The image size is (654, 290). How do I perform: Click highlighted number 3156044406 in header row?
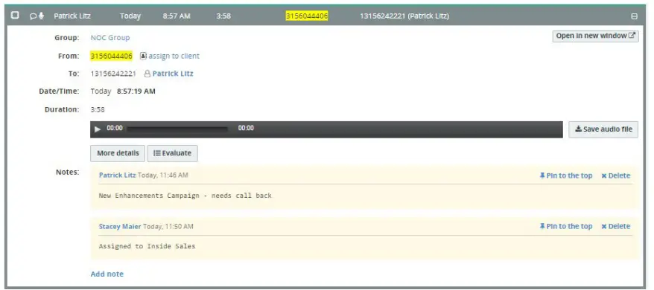[x=307, y=16]
